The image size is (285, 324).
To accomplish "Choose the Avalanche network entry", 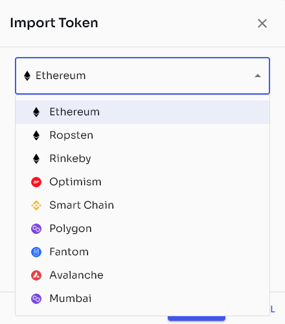I will tap(142, 275).
